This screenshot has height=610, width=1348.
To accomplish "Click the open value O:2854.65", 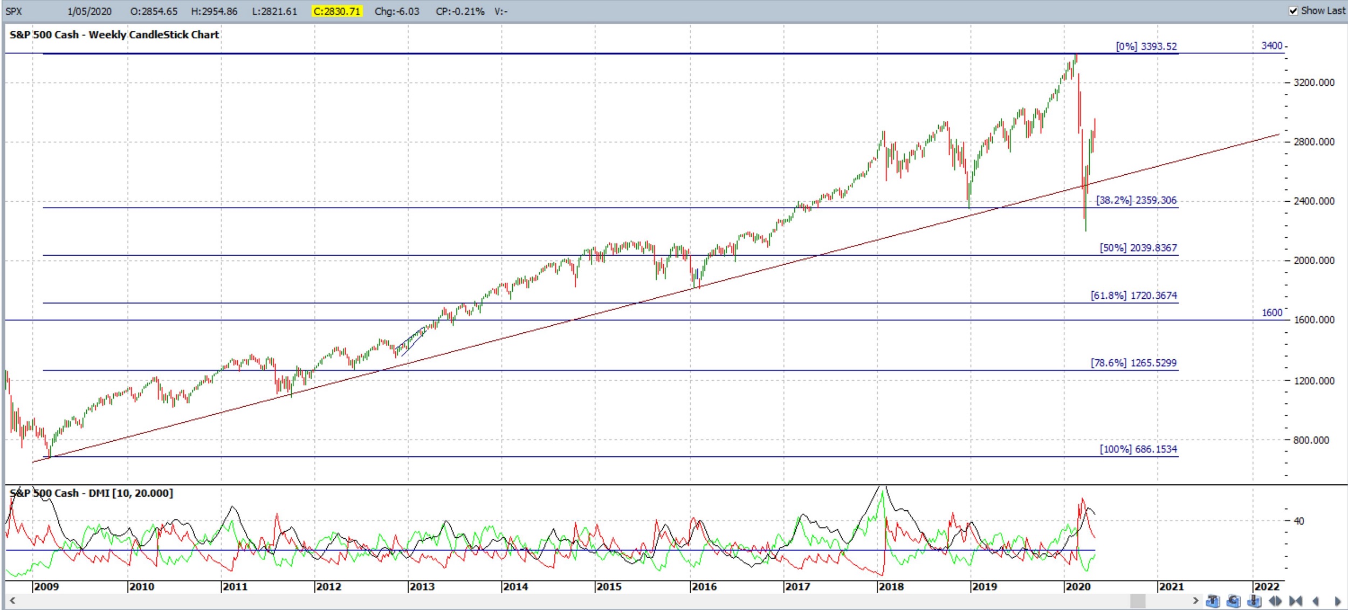I will [x=154, y=11].
